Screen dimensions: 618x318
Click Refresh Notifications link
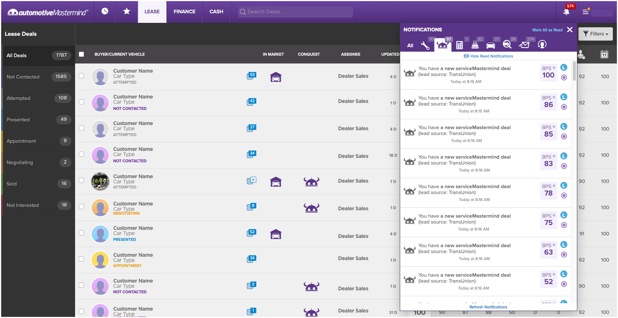(x=488, y=307)
